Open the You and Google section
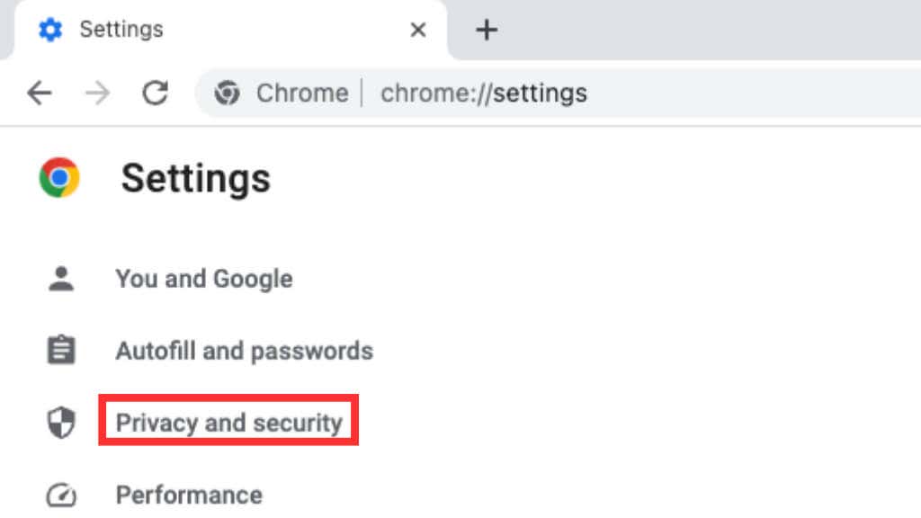This screenshot has height=518, width=921. 203,279
